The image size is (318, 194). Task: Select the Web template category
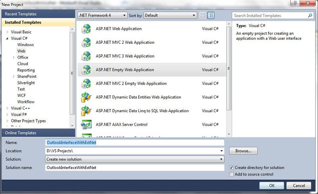pos(21,51)
